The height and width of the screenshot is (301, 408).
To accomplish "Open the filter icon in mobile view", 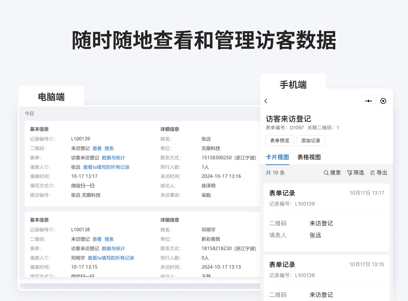I will 350,173.
